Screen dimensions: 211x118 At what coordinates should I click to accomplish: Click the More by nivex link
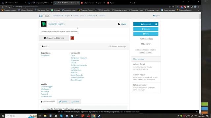[138, 59]
